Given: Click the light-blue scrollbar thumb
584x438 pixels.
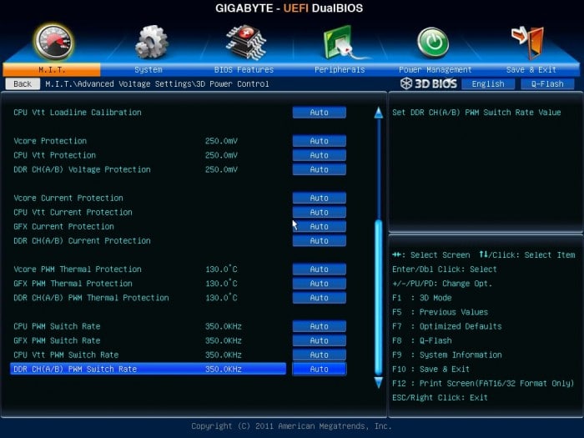Looking at the screenshot, I should 379,298.
